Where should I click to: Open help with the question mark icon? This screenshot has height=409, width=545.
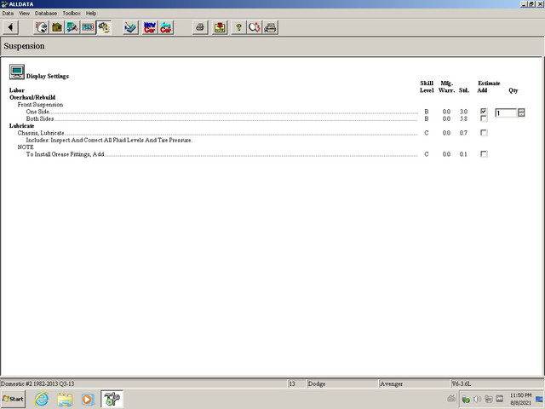coord(238,27)
